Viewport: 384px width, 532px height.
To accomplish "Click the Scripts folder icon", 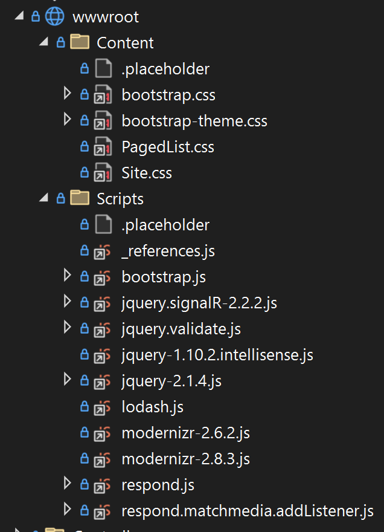I will 80,198.
